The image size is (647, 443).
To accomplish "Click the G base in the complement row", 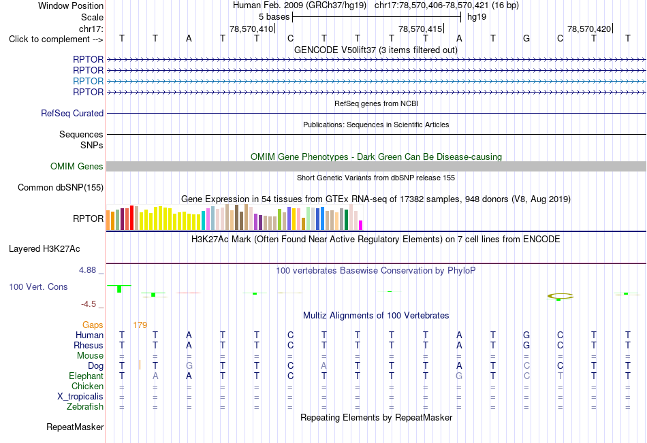I will (x=526, y=38).
